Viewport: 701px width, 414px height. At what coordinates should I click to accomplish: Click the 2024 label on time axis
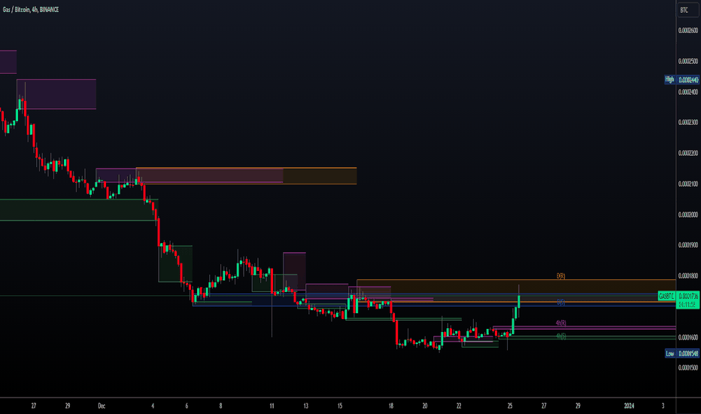629,406
